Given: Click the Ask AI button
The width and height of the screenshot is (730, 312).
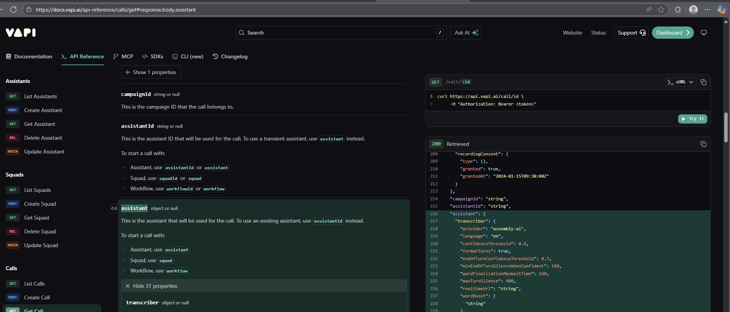Looking at the screenshot, I should [x=465, y=33].
